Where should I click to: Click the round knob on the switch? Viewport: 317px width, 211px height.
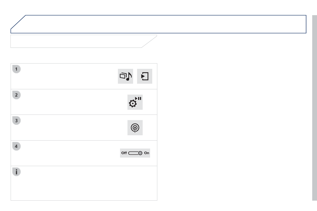coord(140,153)
